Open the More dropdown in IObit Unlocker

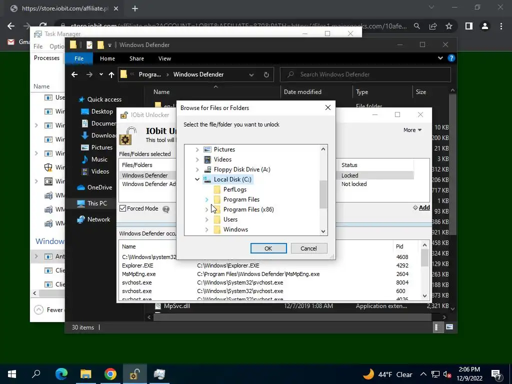pos(412,130)
